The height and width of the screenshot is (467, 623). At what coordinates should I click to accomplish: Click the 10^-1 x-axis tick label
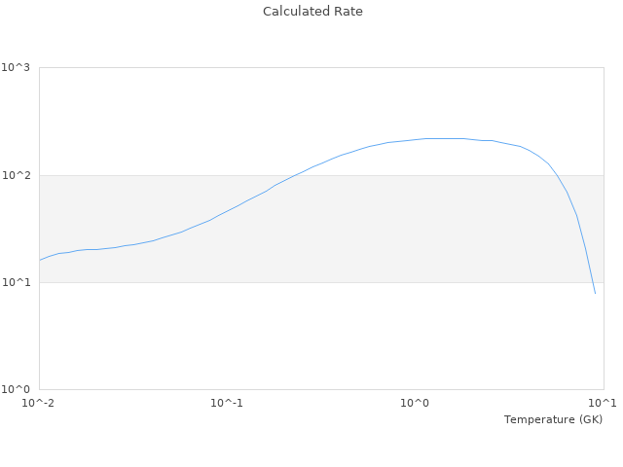point(227,403)
